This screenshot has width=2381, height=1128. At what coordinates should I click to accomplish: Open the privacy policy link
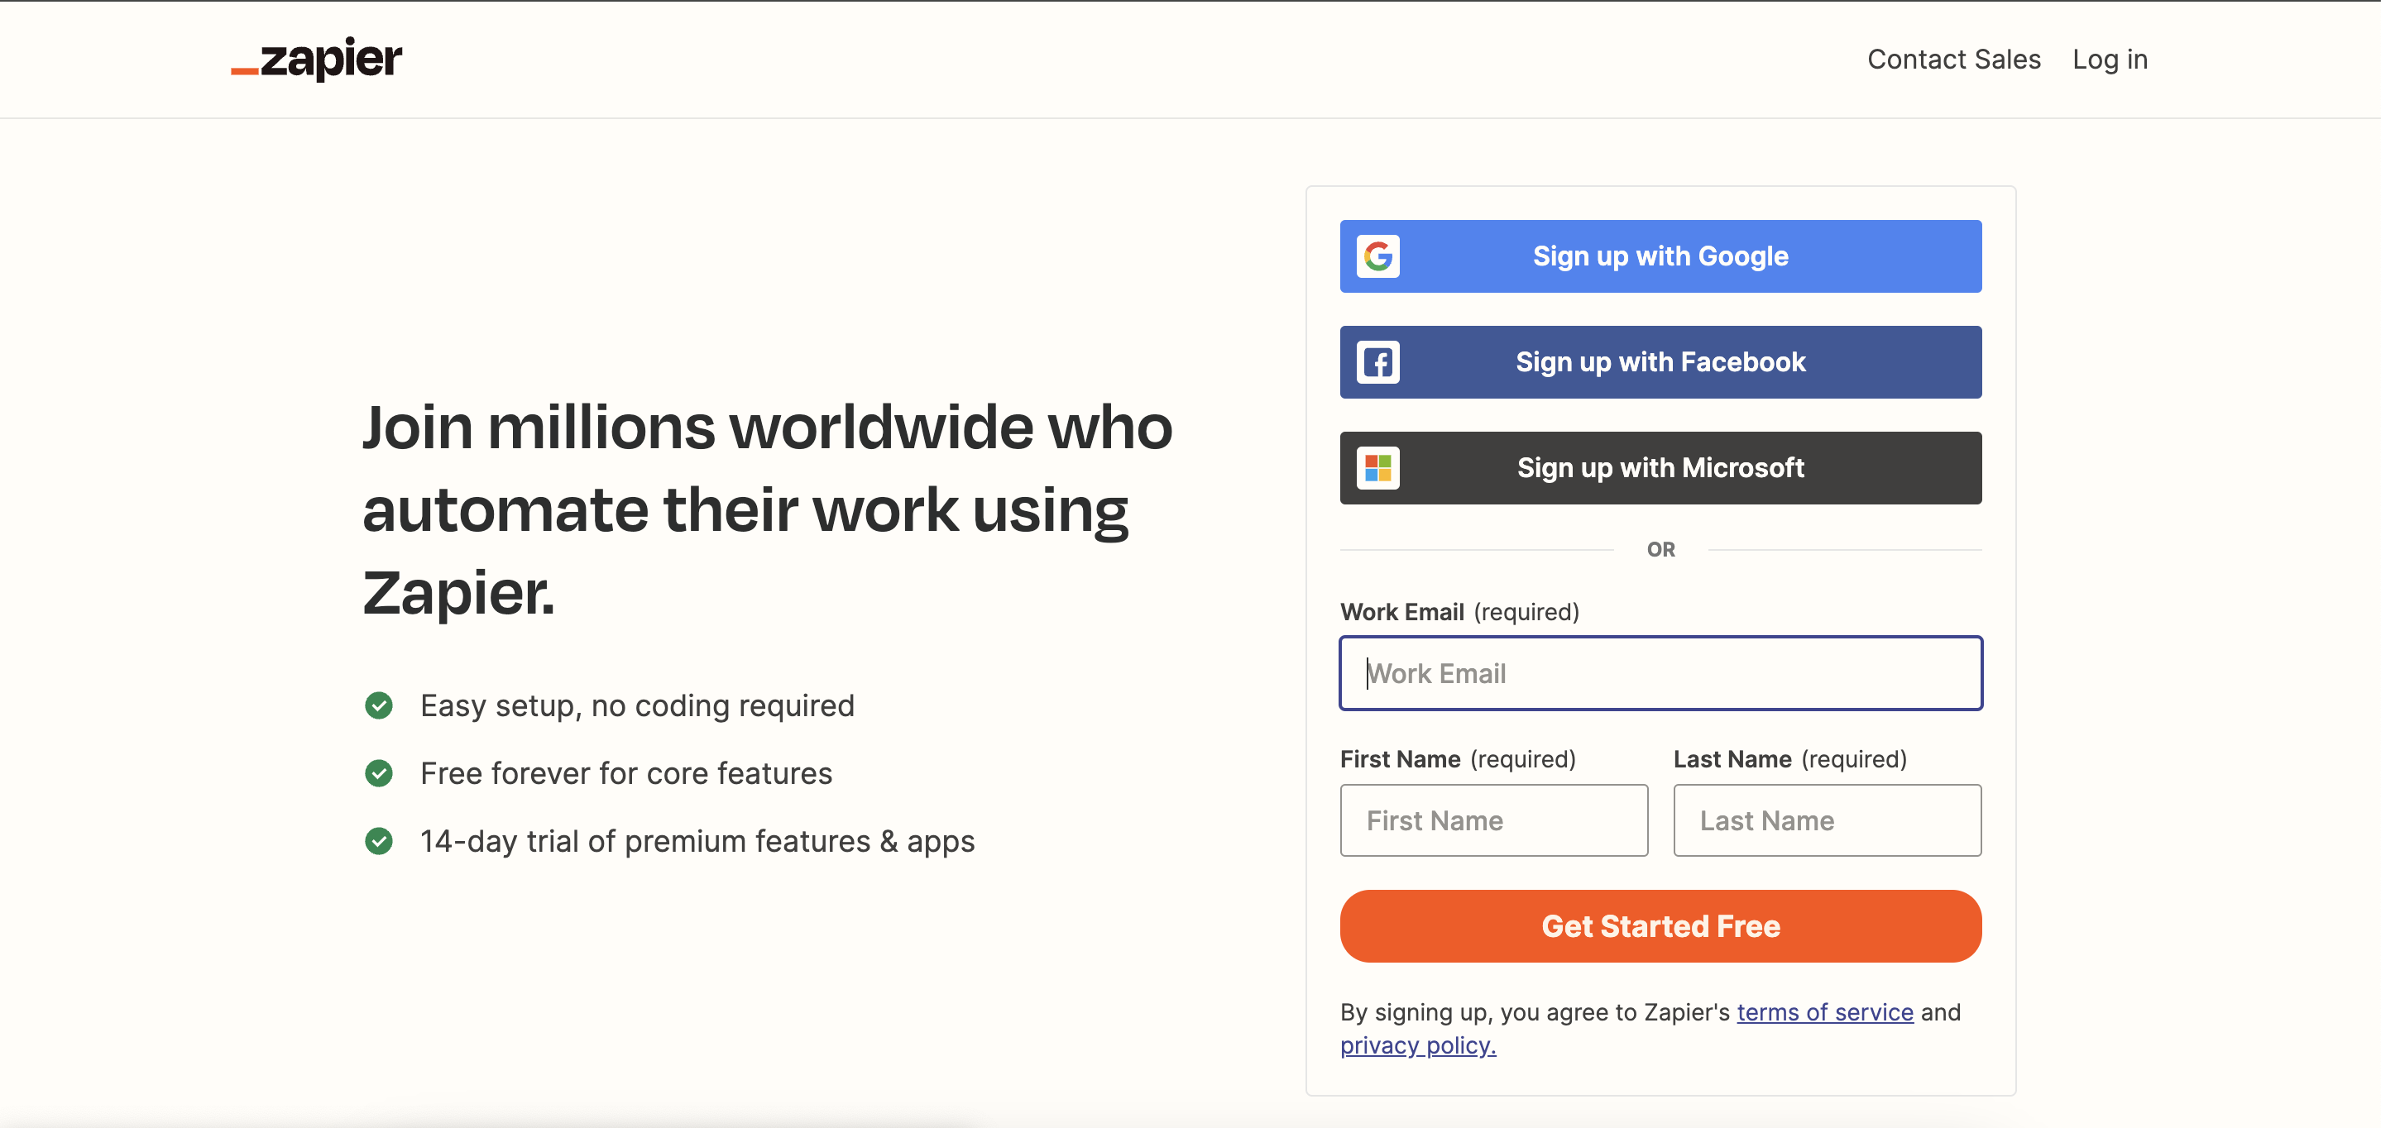pyautogui.click(x=1418, y=1046)
